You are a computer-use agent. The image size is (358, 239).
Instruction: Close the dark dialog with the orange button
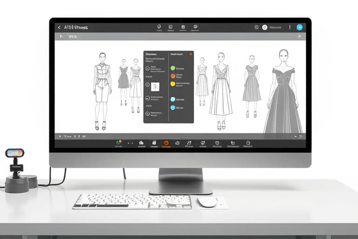[191, 54]
